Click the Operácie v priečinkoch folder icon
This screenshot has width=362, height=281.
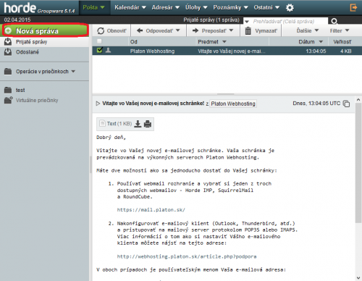8,72
